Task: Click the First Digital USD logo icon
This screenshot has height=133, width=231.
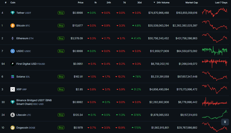Action: (x=13, y=64)
